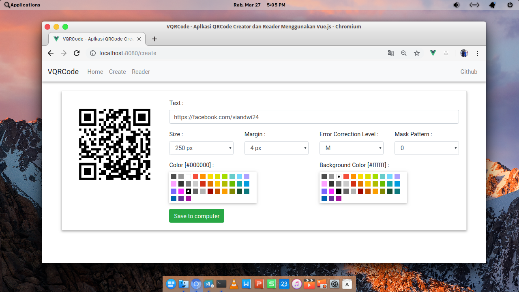This screenshot has height=292, width=519.
Task: Pick bright yellow in Background Color palette
Action: pos(360,176)
